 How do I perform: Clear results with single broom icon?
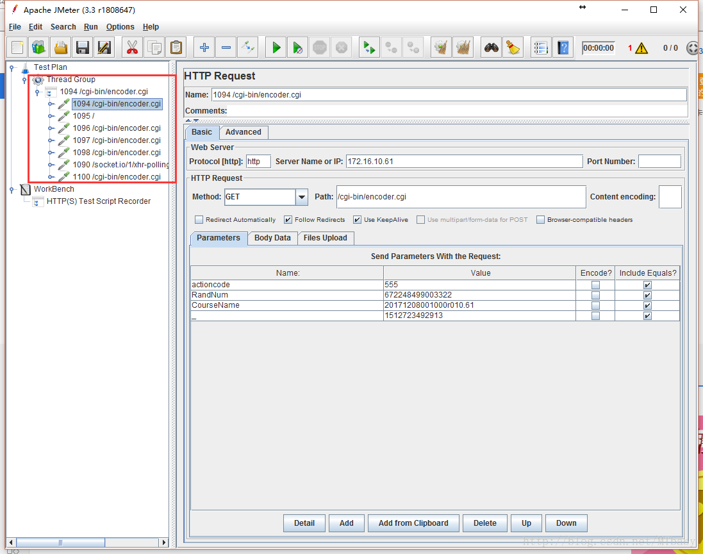tap(441, 47)
